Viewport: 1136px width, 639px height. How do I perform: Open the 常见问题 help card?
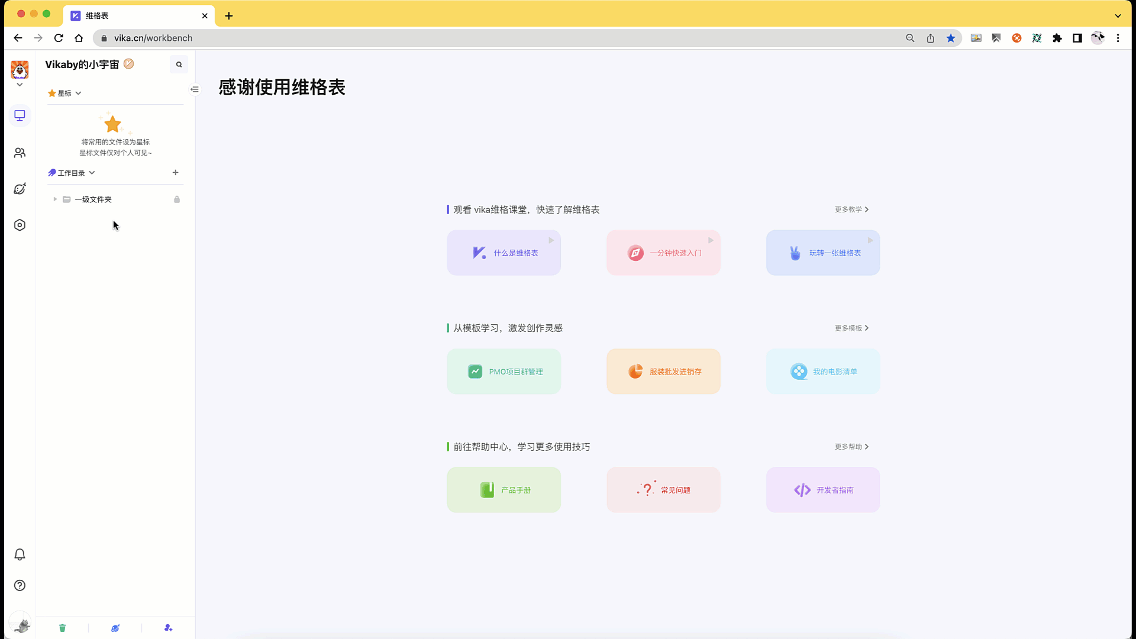click(x=663, y=490)
